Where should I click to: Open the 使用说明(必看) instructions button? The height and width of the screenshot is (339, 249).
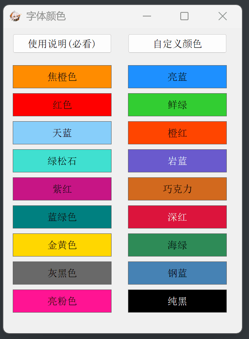pyautogui.click(x=62, y=44)
